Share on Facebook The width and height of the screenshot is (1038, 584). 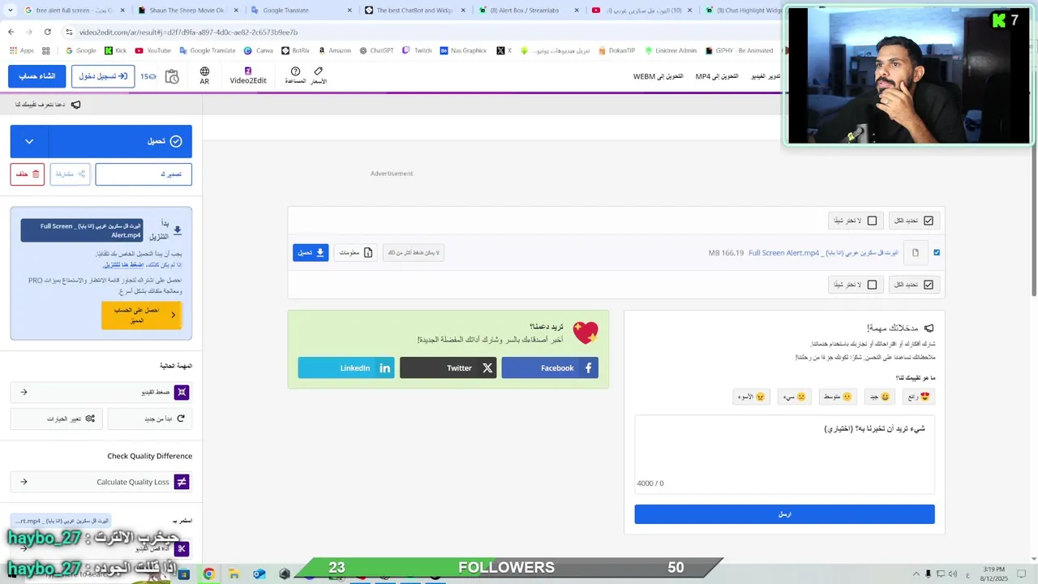pyautogui.click(x=550, y=368)
